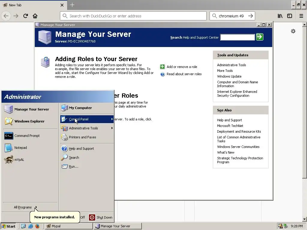This screenshot has height=230, width=307.
Task: Open Strategic Technology Protection Program link
Action: 240,160
